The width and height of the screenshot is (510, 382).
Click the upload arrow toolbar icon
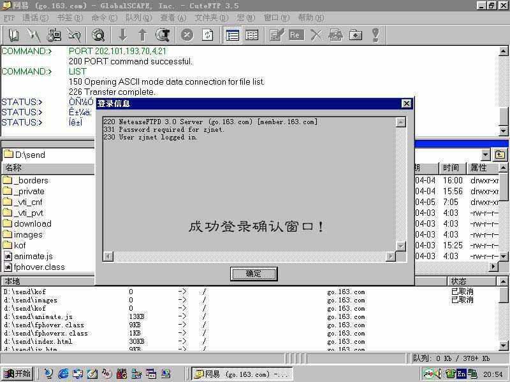pyautogui.click(x=143, y=35)
